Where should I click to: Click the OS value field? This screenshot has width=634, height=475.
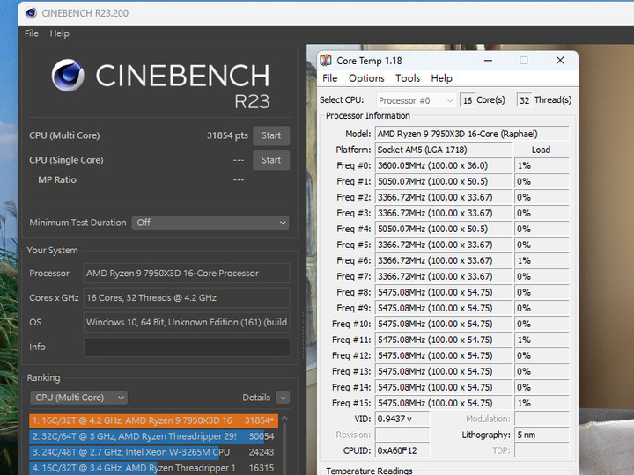pos(187,322)
